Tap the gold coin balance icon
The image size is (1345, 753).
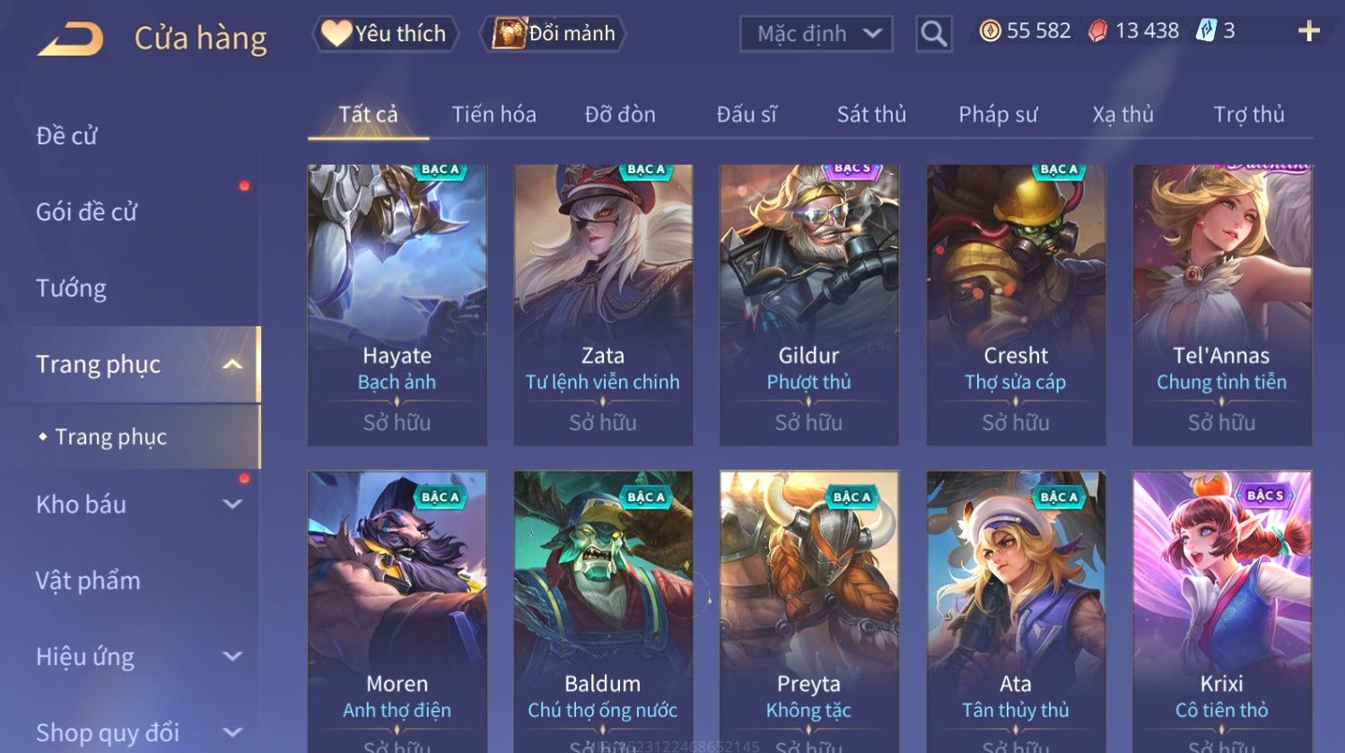pos(990,31)
